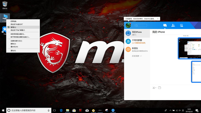The height and width of the screenshot is (113, 201).
Task: Click the send file folder icon in TIM
Action: (159, 88)
